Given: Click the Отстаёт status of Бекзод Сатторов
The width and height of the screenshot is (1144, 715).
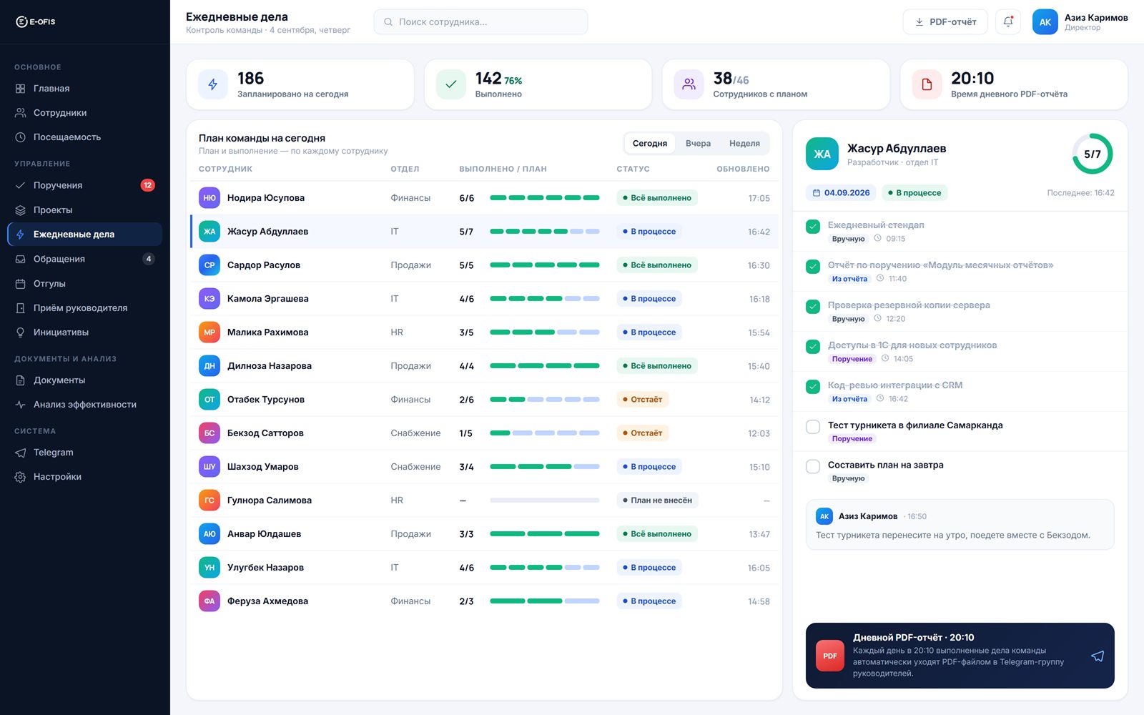Looking at the screenshot, I should pos(642,433).
